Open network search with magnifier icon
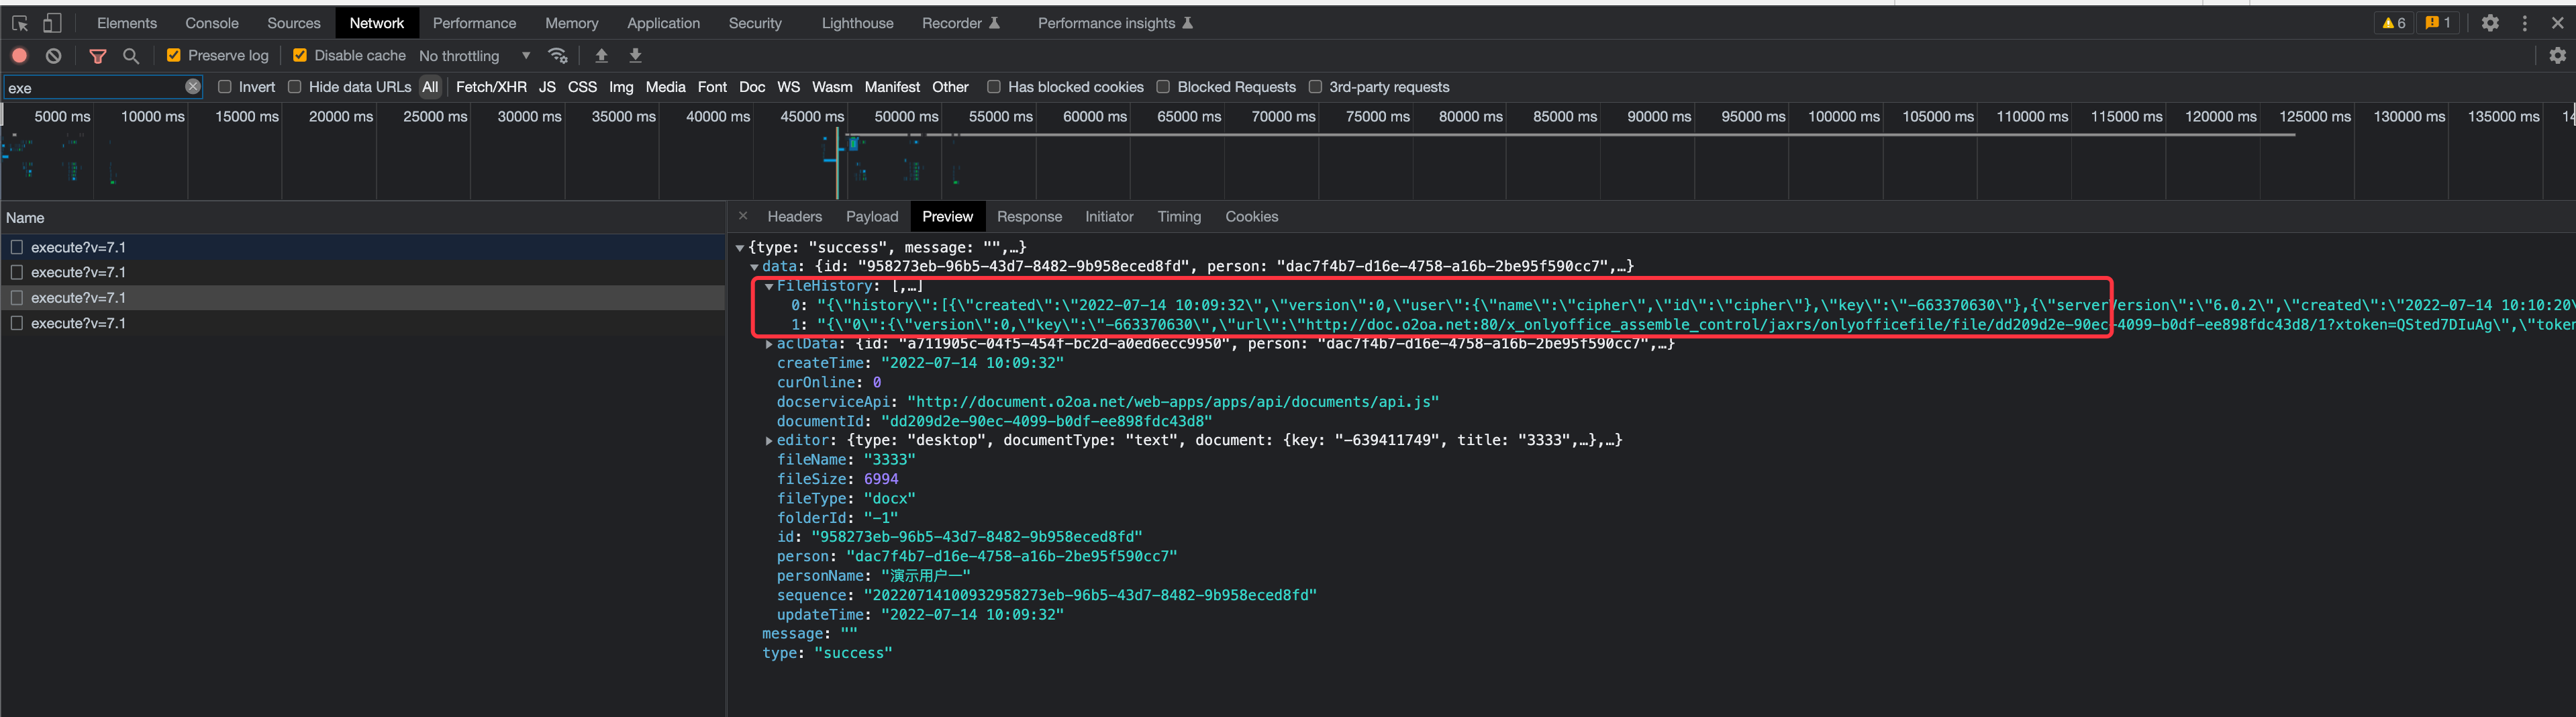The height and width of the screenshot is (717, 2576). [131, 56]
